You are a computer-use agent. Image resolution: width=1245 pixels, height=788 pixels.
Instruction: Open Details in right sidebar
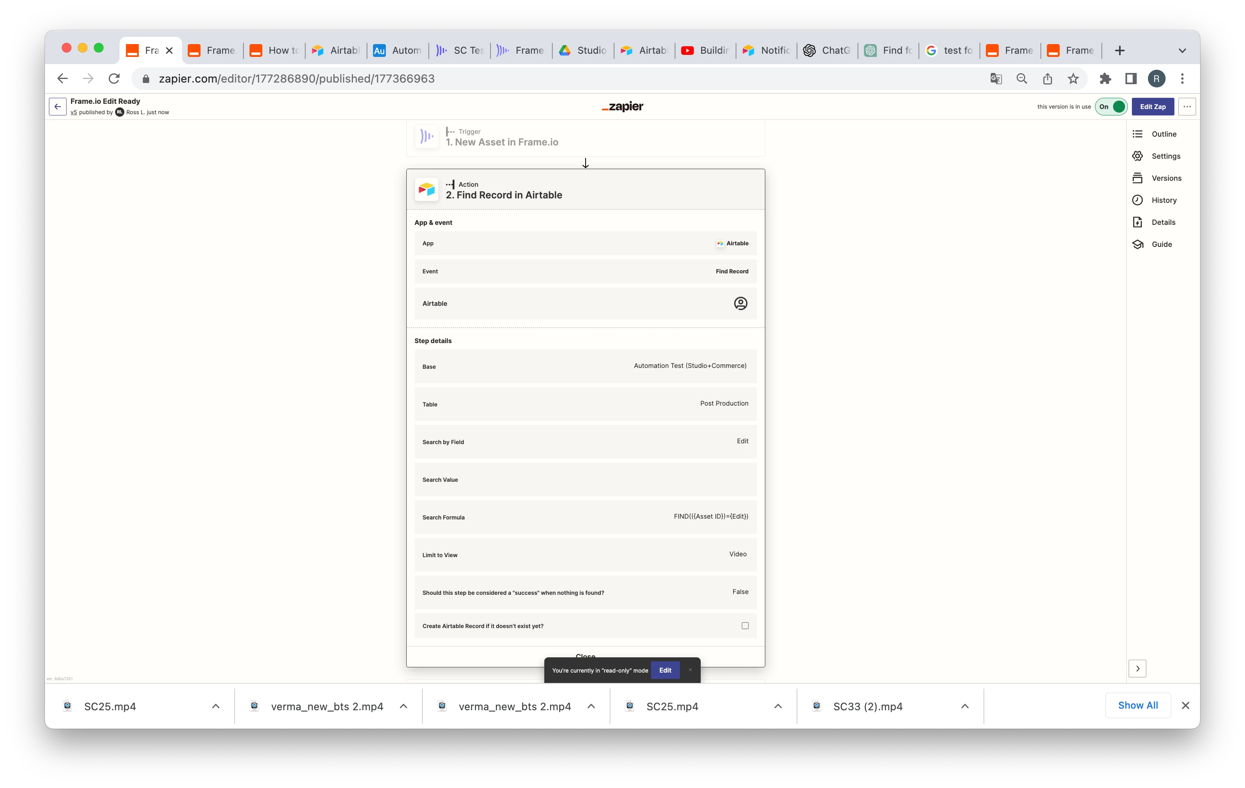[1163, 222]
